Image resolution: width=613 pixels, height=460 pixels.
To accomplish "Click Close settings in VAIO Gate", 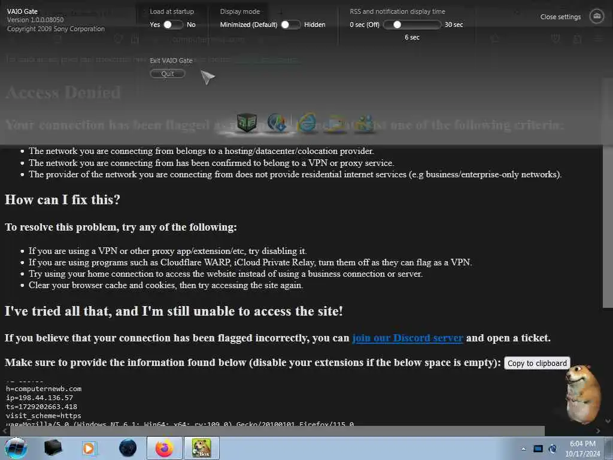I will (x=560, y=17).
